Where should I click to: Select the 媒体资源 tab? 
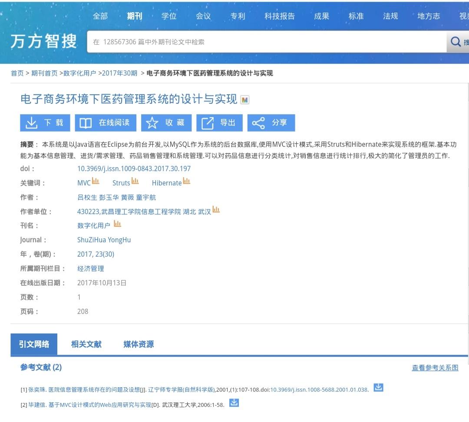[139, 344]
